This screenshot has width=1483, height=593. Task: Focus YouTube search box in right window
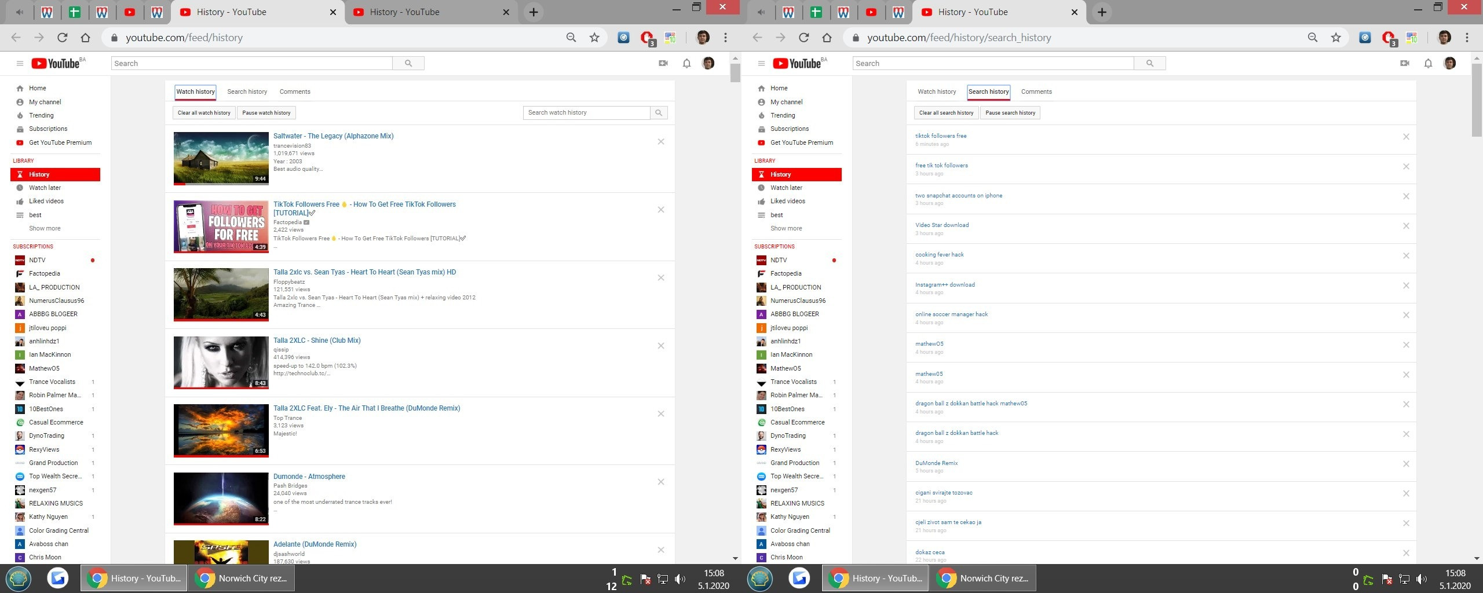point(993,63)
